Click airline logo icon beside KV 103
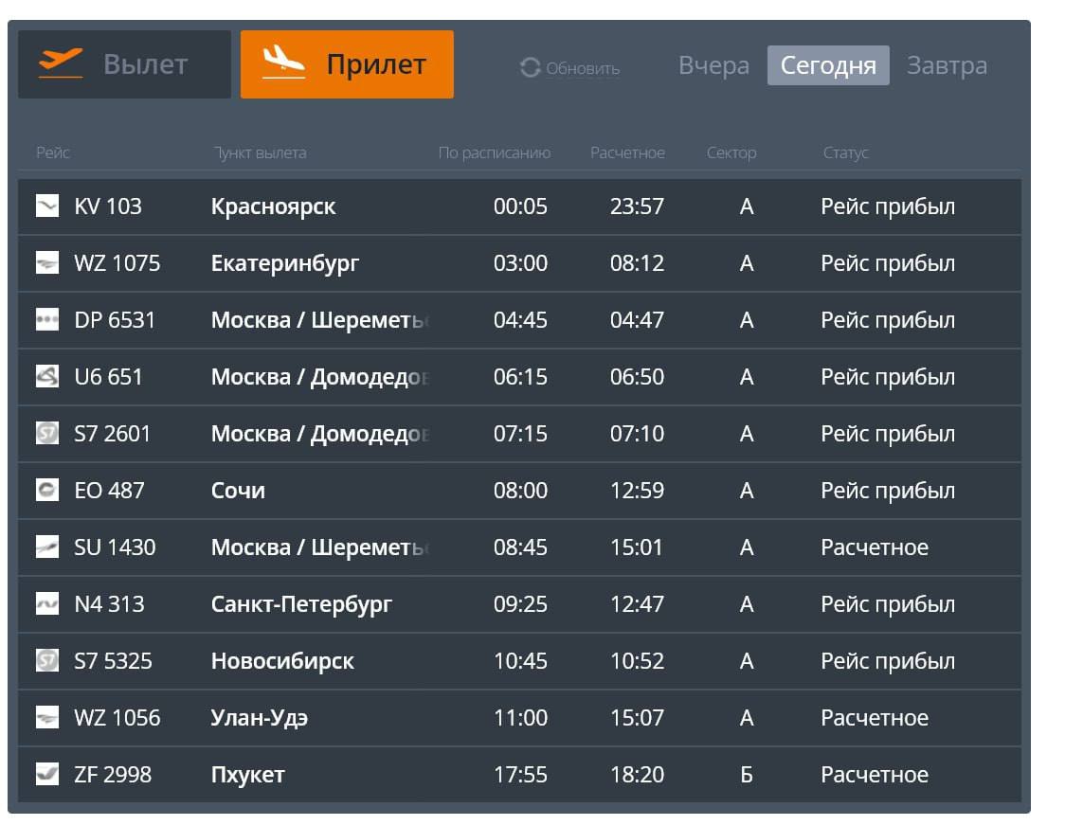The image size is (1065, 825). coord(47,206)
